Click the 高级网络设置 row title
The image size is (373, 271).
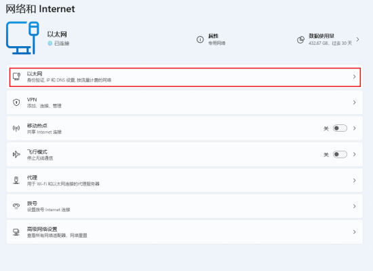[42, 229]
